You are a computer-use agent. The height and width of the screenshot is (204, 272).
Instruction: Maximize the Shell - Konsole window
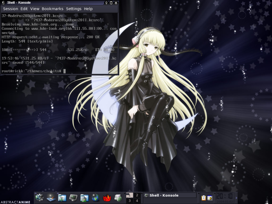tap(111, 2)
